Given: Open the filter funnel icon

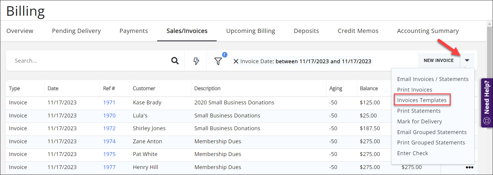Looking at the screenshot, I should (218, 61).
